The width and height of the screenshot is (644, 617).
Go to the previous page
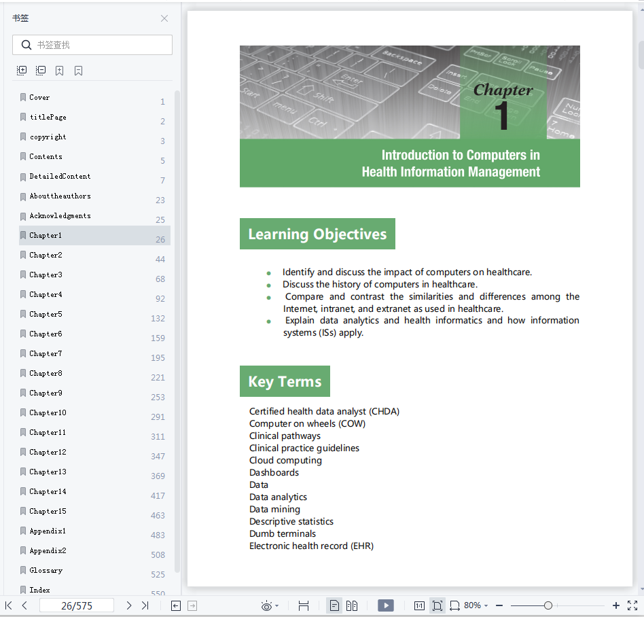(24, 605)
